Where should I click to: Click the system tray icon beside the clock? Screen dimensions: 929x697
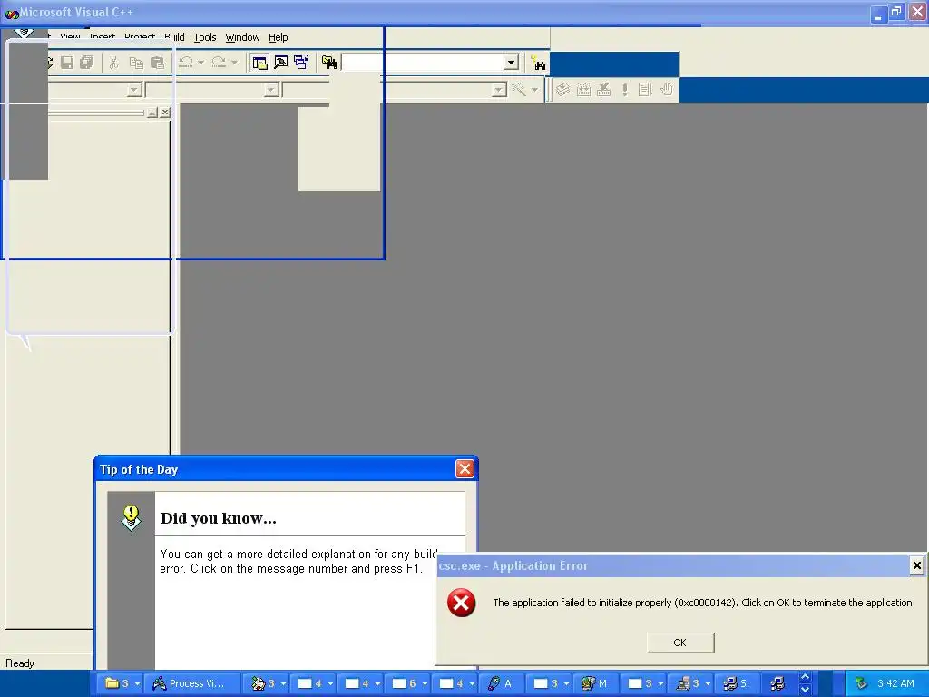tap(862, 683)
